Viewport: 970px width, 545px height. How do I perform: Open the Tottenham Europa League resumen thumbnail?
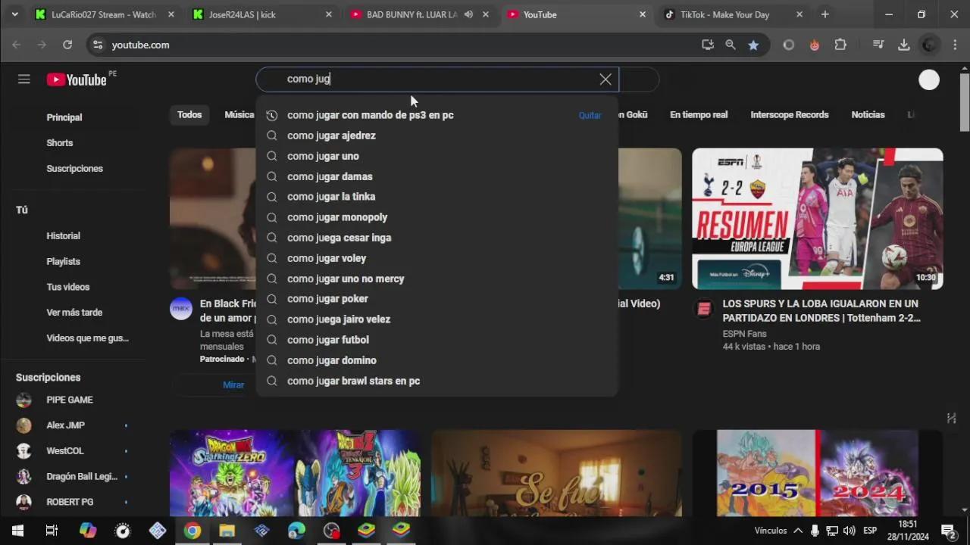817,219
